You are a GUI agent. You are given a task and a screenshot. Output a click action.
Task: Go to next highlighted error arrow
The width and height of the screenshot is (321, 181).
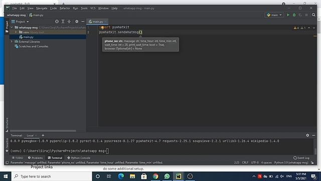coord(314,28)
